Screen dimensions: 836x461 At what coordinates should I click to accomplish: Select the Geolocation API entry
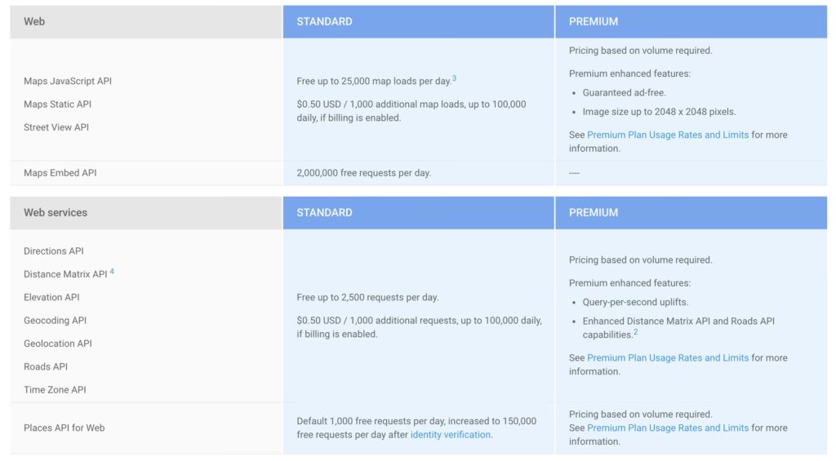coord(58,344)
